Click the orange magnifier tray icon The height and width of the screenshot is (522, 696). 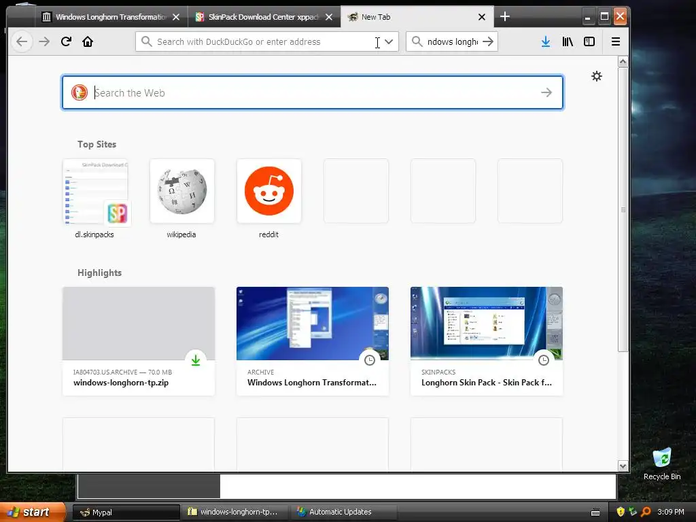coord(646,512)
